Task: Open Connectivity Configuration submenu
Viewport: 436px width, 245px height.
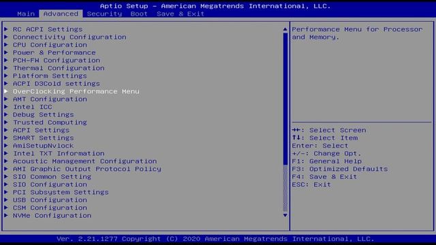Action: coord(69,37)
